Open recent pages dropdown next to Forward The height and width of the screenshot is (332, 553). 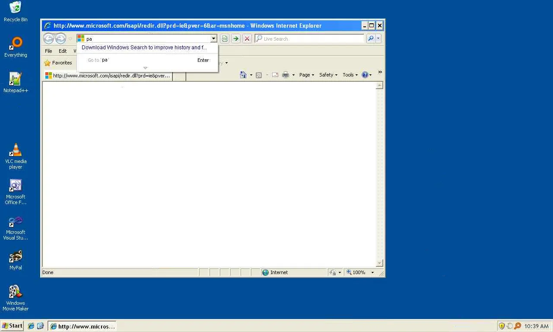click(x=70, y=38)
